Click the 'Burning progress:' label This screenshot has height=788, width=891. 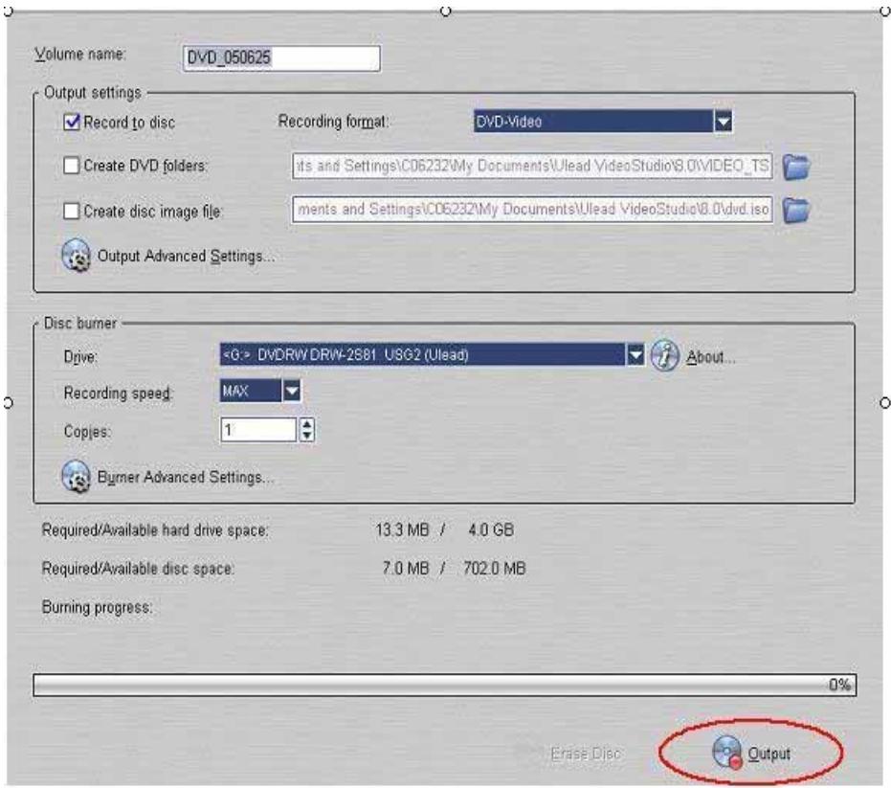tap(98, 607)
